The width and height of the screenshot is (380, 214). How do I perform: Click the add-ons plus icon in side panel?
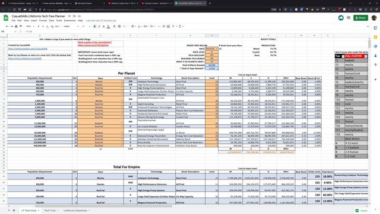[375, 79]
